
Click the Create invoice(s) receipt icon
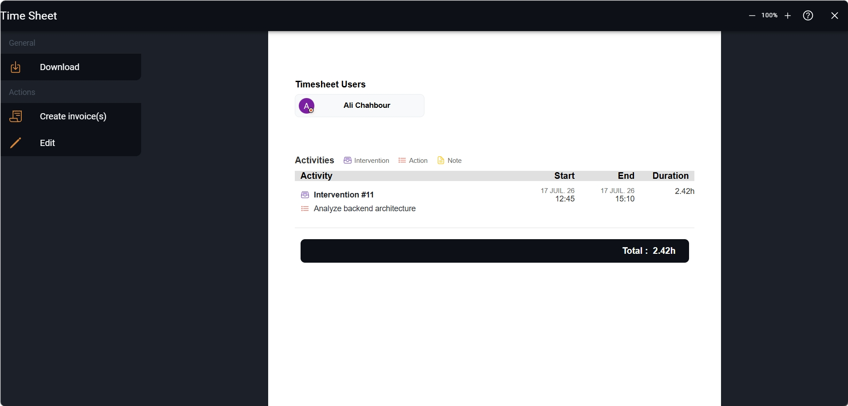(x=16, y=116)
